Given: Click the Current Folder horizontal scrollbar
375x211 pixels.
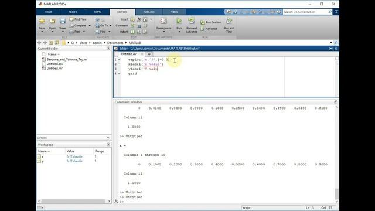Looking at the screenshot, I should point(73,202).
